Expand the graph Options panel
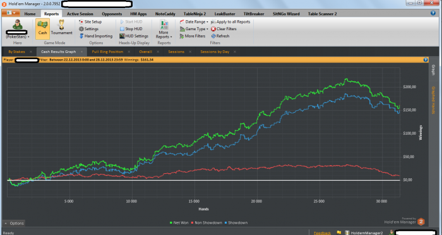 coord(14,223)
